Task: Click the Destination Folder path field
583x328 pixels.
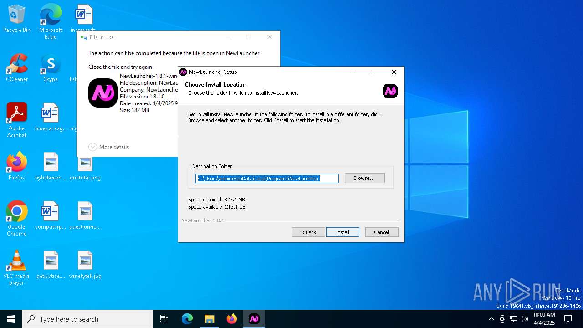Action: [x=267, y=179]
